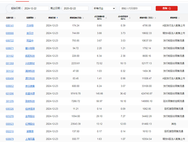The image size is (188, 142).
Task: Open stock name link 杰华特
Action: [x=30, y=25]
